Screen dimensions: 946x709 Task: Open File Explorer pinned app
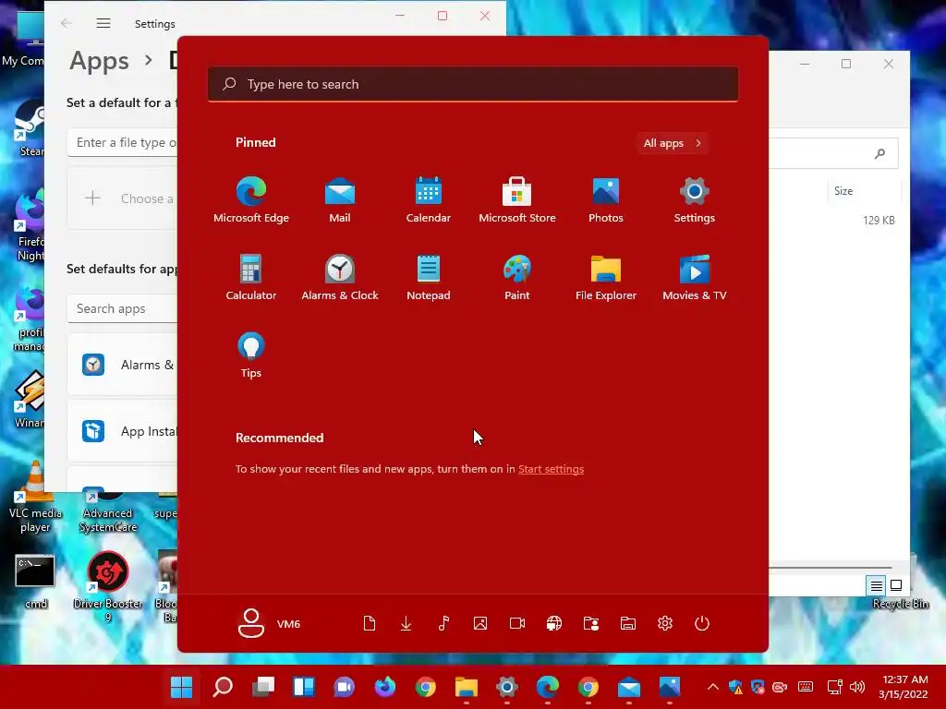click(x=606, y=277)
